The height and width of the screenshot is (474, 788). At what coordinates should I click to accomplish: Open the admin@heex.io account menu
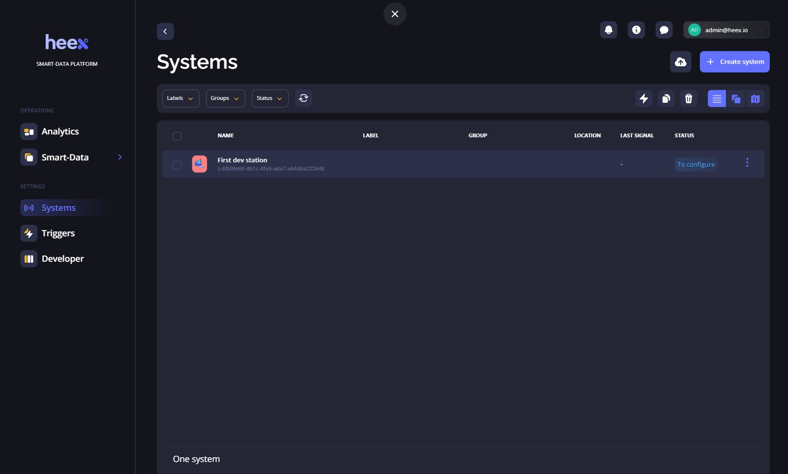coord(725,29)
